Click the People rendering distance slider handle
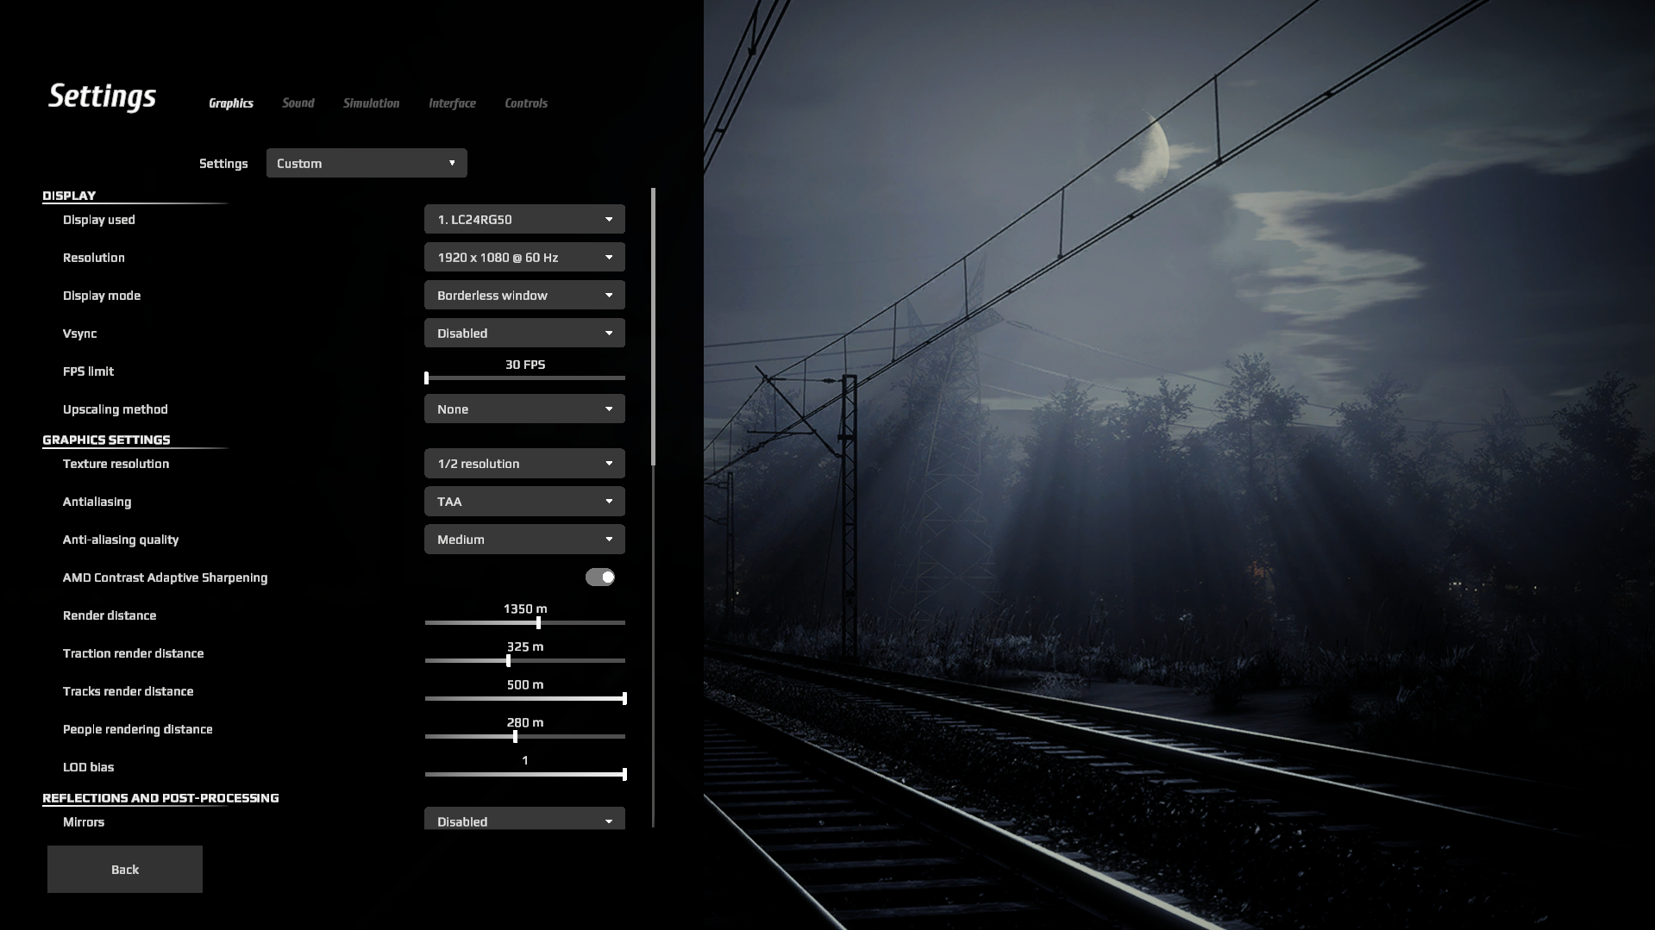The height and width of the screenshot is (930, 1655). 515,737
